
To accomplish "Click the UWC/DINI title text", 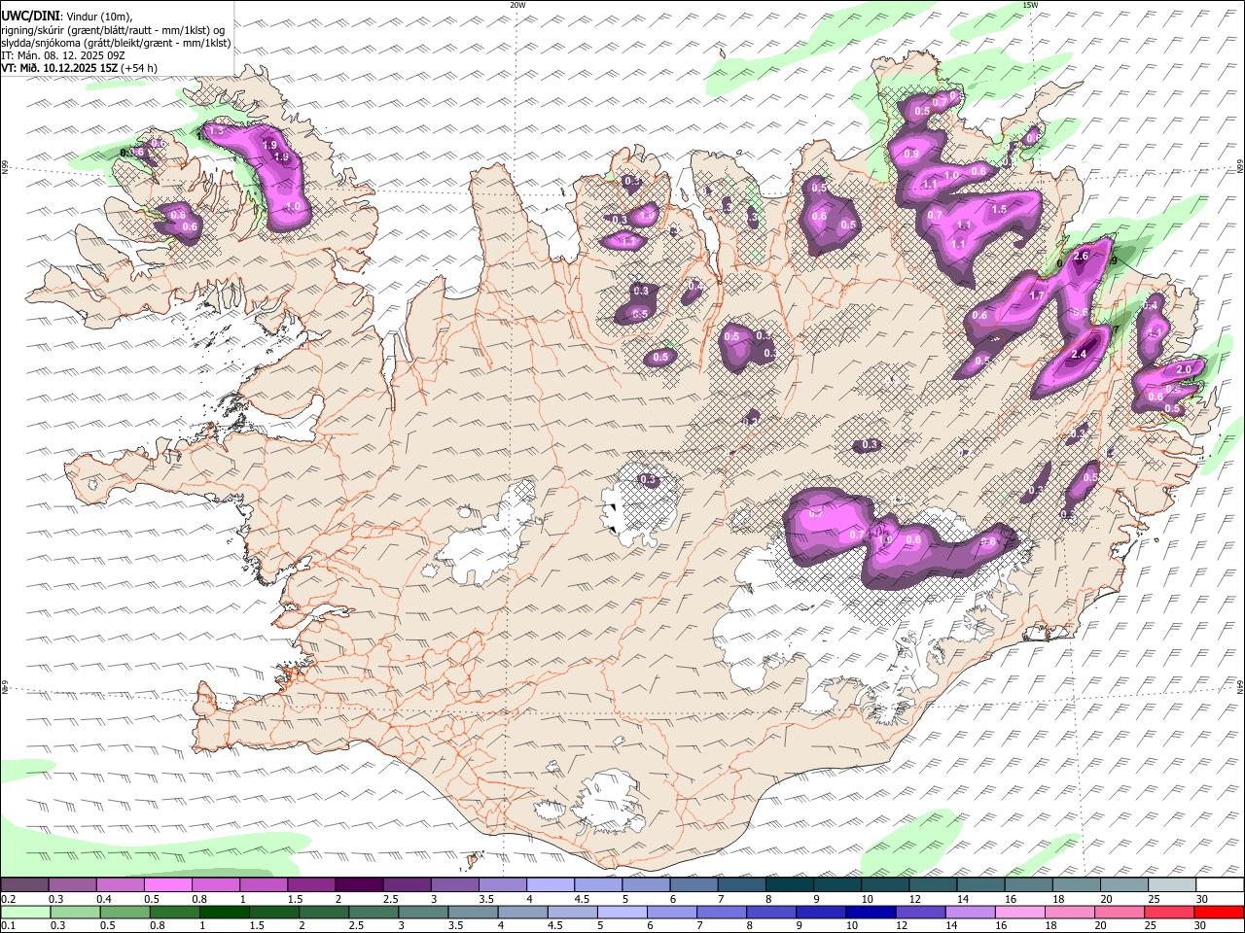I will point(30,16).
